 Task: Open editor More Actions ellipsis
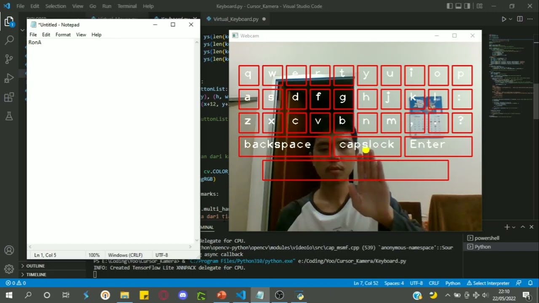click(x=530, y=19)
